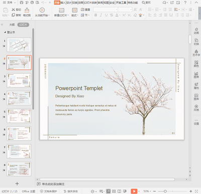This screenshot has width=201, height=194.
Task: Open the zoom percentage 53% dropdown
Action: pyautogui.click(x=147, y=191)
